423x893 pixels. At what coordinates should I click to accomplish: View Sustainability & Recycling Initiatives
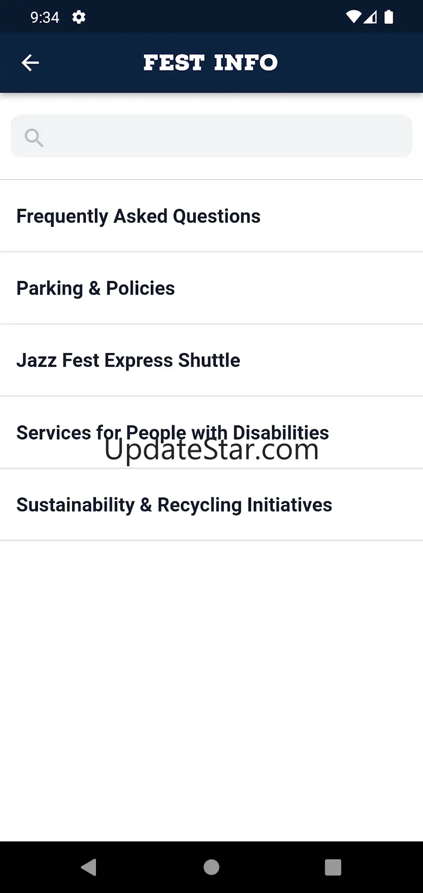pos(211,505)
